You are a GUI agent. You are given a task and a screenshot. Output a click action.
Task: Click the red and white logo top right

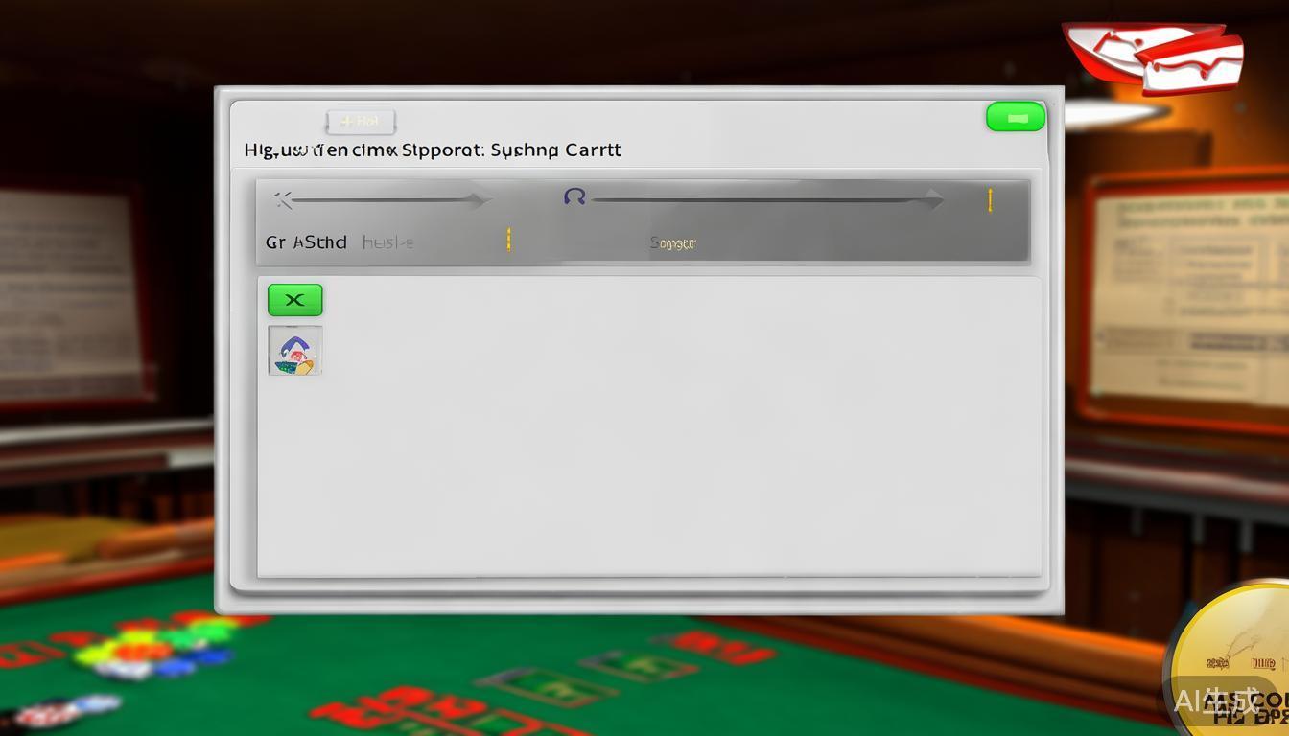point(1155,57)
